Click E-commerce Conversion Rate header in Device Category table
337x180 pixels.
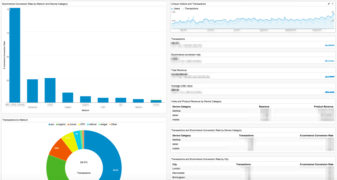pos(317,136)
